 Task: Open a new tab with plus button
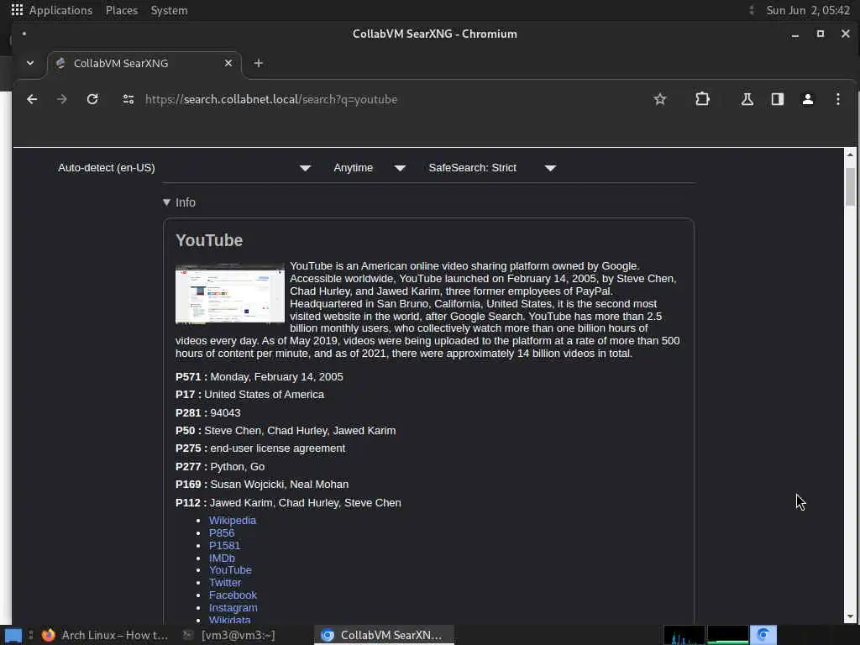pos(259,63)
